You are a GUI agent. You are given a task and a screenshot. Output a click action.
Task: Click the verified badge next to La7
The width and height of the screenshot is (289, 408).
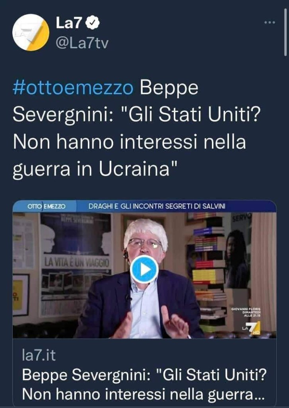pyautogui.click(x=93, y=23)
